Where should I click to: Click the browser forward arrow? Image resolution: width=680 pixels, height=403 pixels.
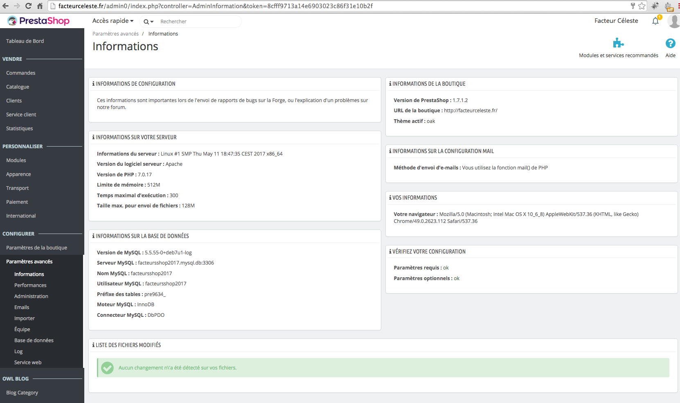click(17, 6)
